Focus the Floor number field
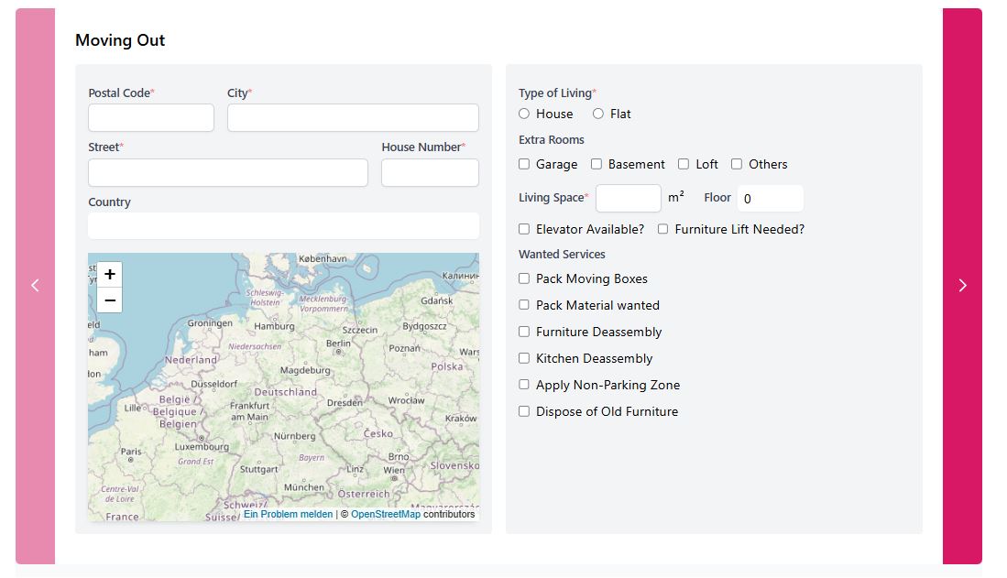Viewport: 1007px width, 578px height. (770, 198)
